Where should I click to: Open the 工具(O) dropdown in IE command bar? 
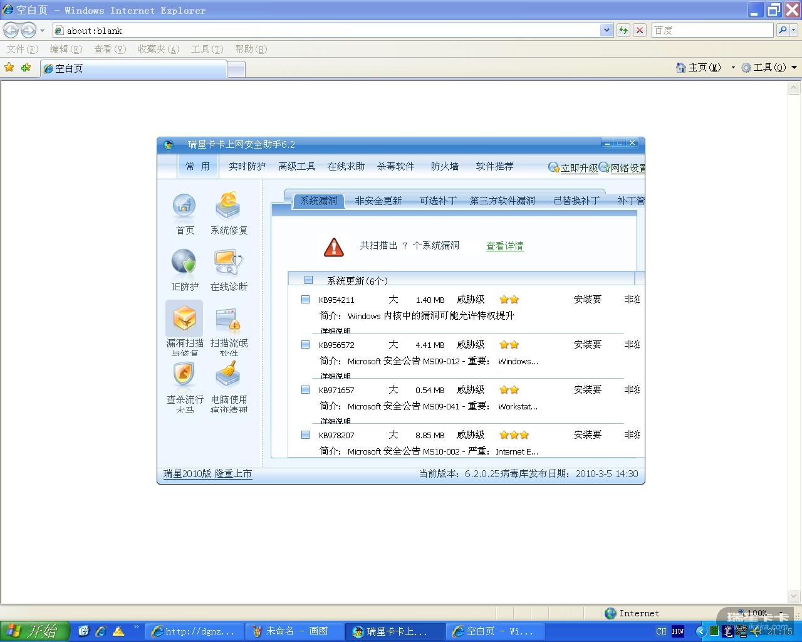coord(769,68)
